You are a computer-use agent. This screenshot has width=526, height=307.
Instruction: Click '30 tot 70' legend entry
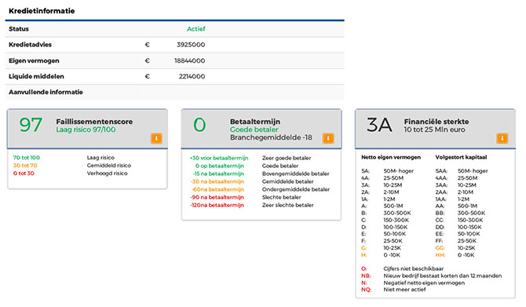point(25,166)
